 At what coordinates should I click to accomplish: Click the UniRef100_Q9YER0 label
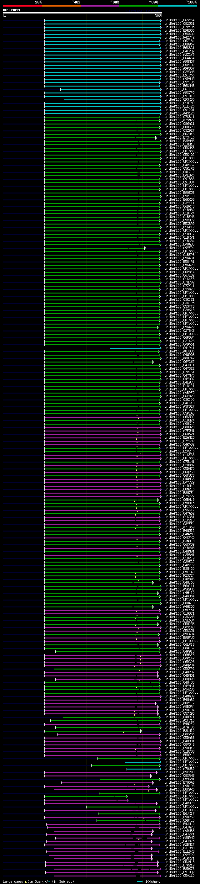click(179, 855)
